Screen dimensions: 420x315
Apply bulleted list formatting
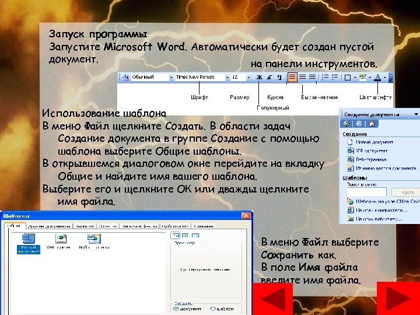click(x=335, y=77)
